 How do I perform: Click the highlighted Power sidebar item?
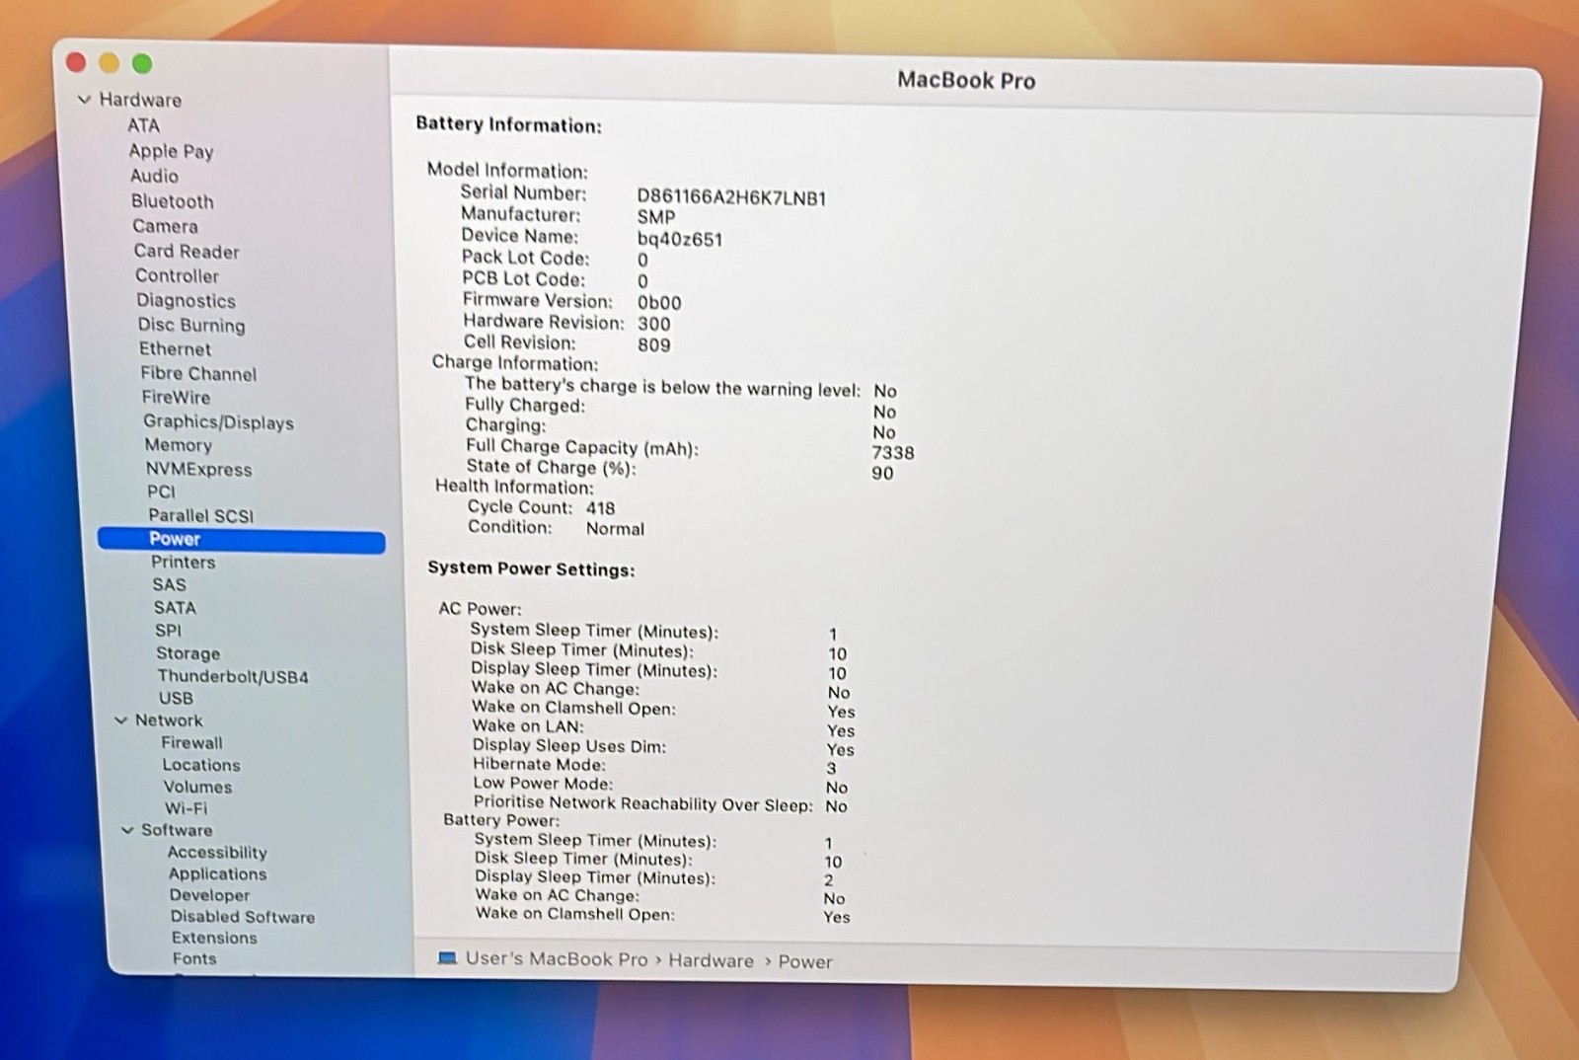point(242,540)
